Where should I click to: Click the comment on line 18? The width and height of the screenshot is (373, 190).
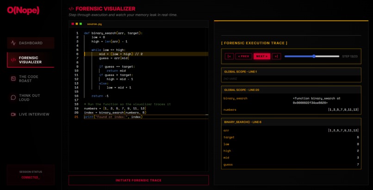(x=127, y=104)
